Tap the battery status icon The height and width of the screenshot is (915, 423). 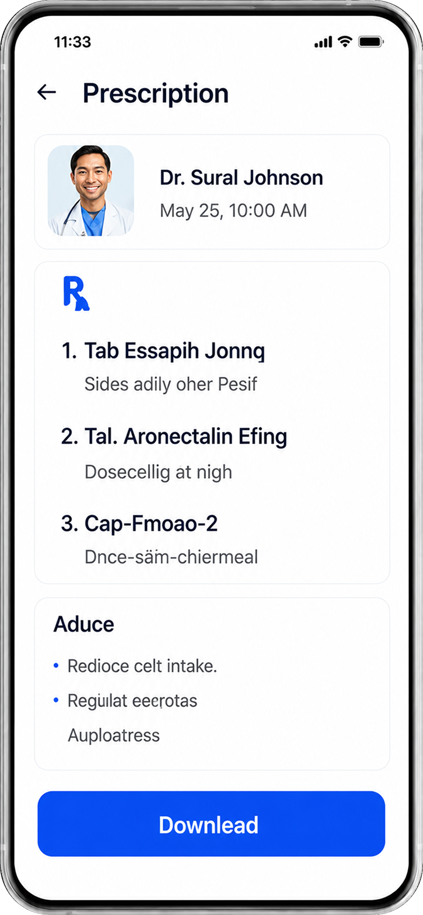pos(371,42)
